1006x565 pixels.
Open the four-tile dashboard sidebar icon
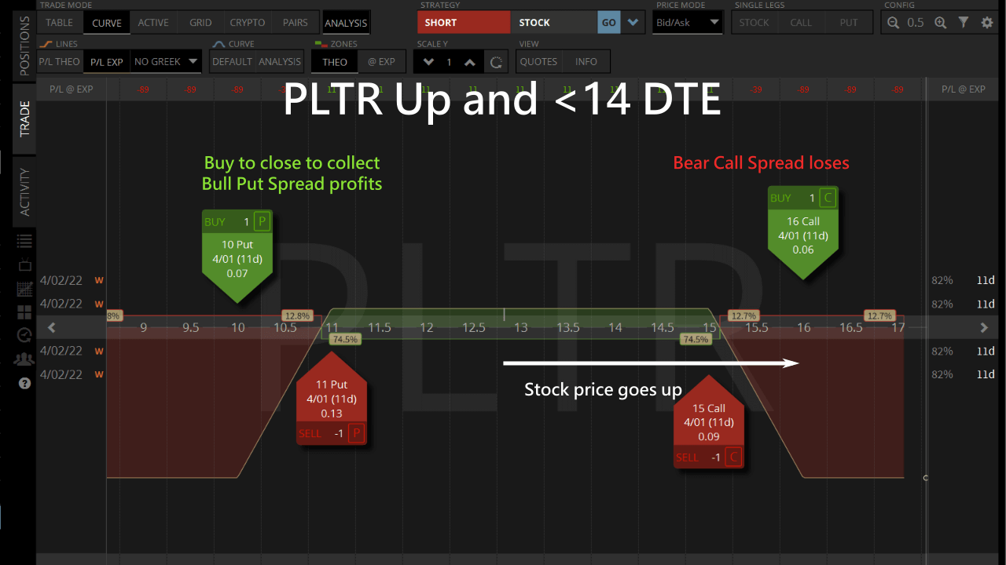point(24,312)
